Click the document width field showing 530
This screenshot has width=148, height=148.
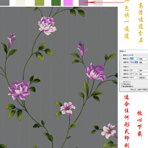(x=134, y=70)
